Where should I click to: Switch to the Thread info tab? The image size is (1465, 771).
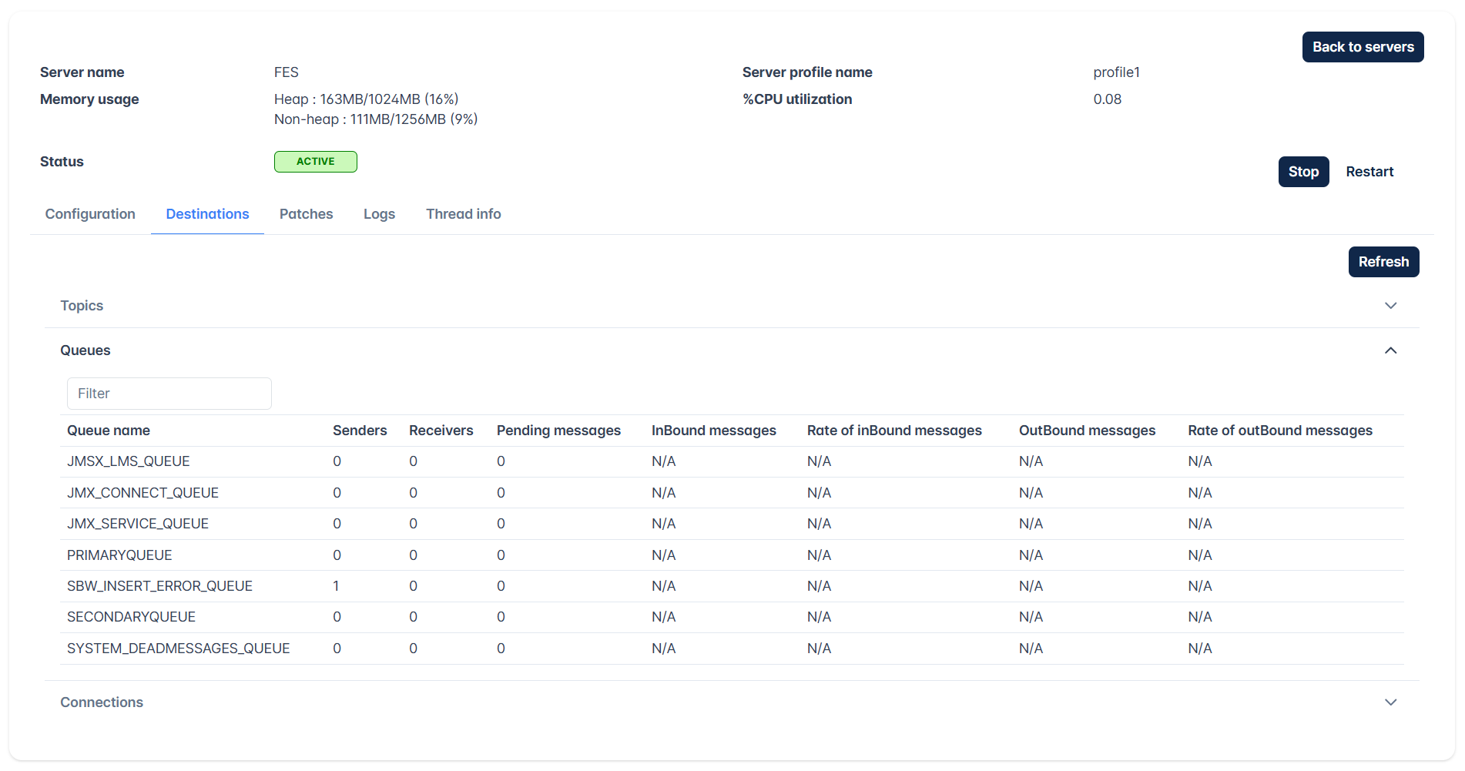[463, 214]
